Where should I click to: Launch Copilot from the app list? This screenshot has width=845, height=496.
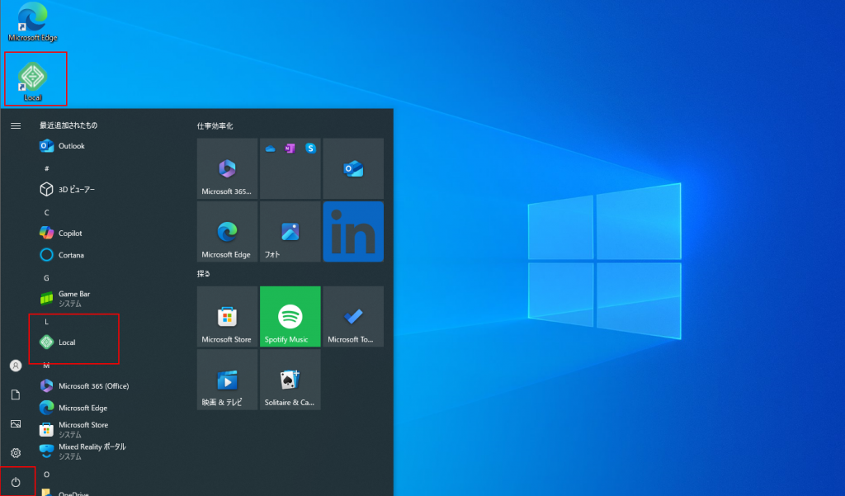pos(70,234)
